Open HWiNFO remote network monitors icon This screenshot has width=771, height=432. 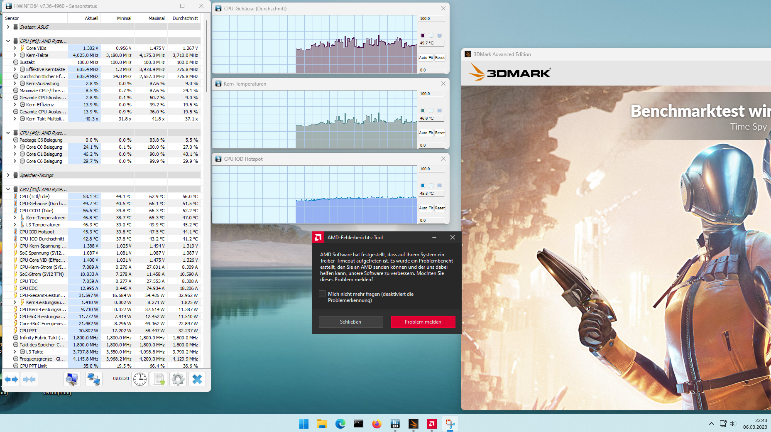coord(93,379)
